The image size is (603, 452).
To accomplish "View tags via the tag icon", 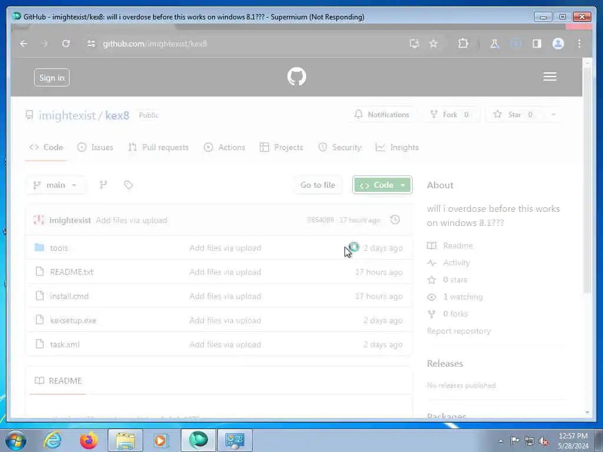I will (128, 185).
